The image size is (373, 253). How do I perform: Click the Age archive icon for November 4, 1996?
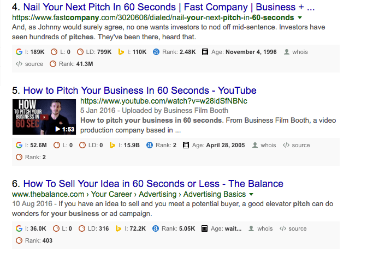(x=205, y=52)
